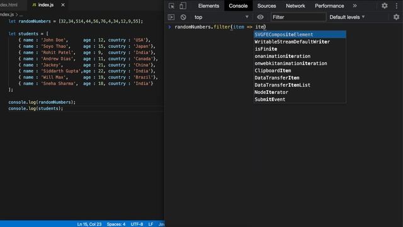
Task: Click the console.log(students) line
Action: (35, 108)
